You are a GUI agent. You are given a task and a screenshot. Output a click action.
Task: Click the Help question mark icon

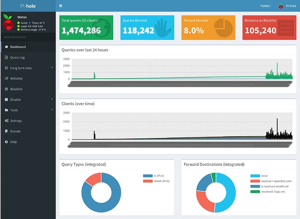click(x=6, y=142)
